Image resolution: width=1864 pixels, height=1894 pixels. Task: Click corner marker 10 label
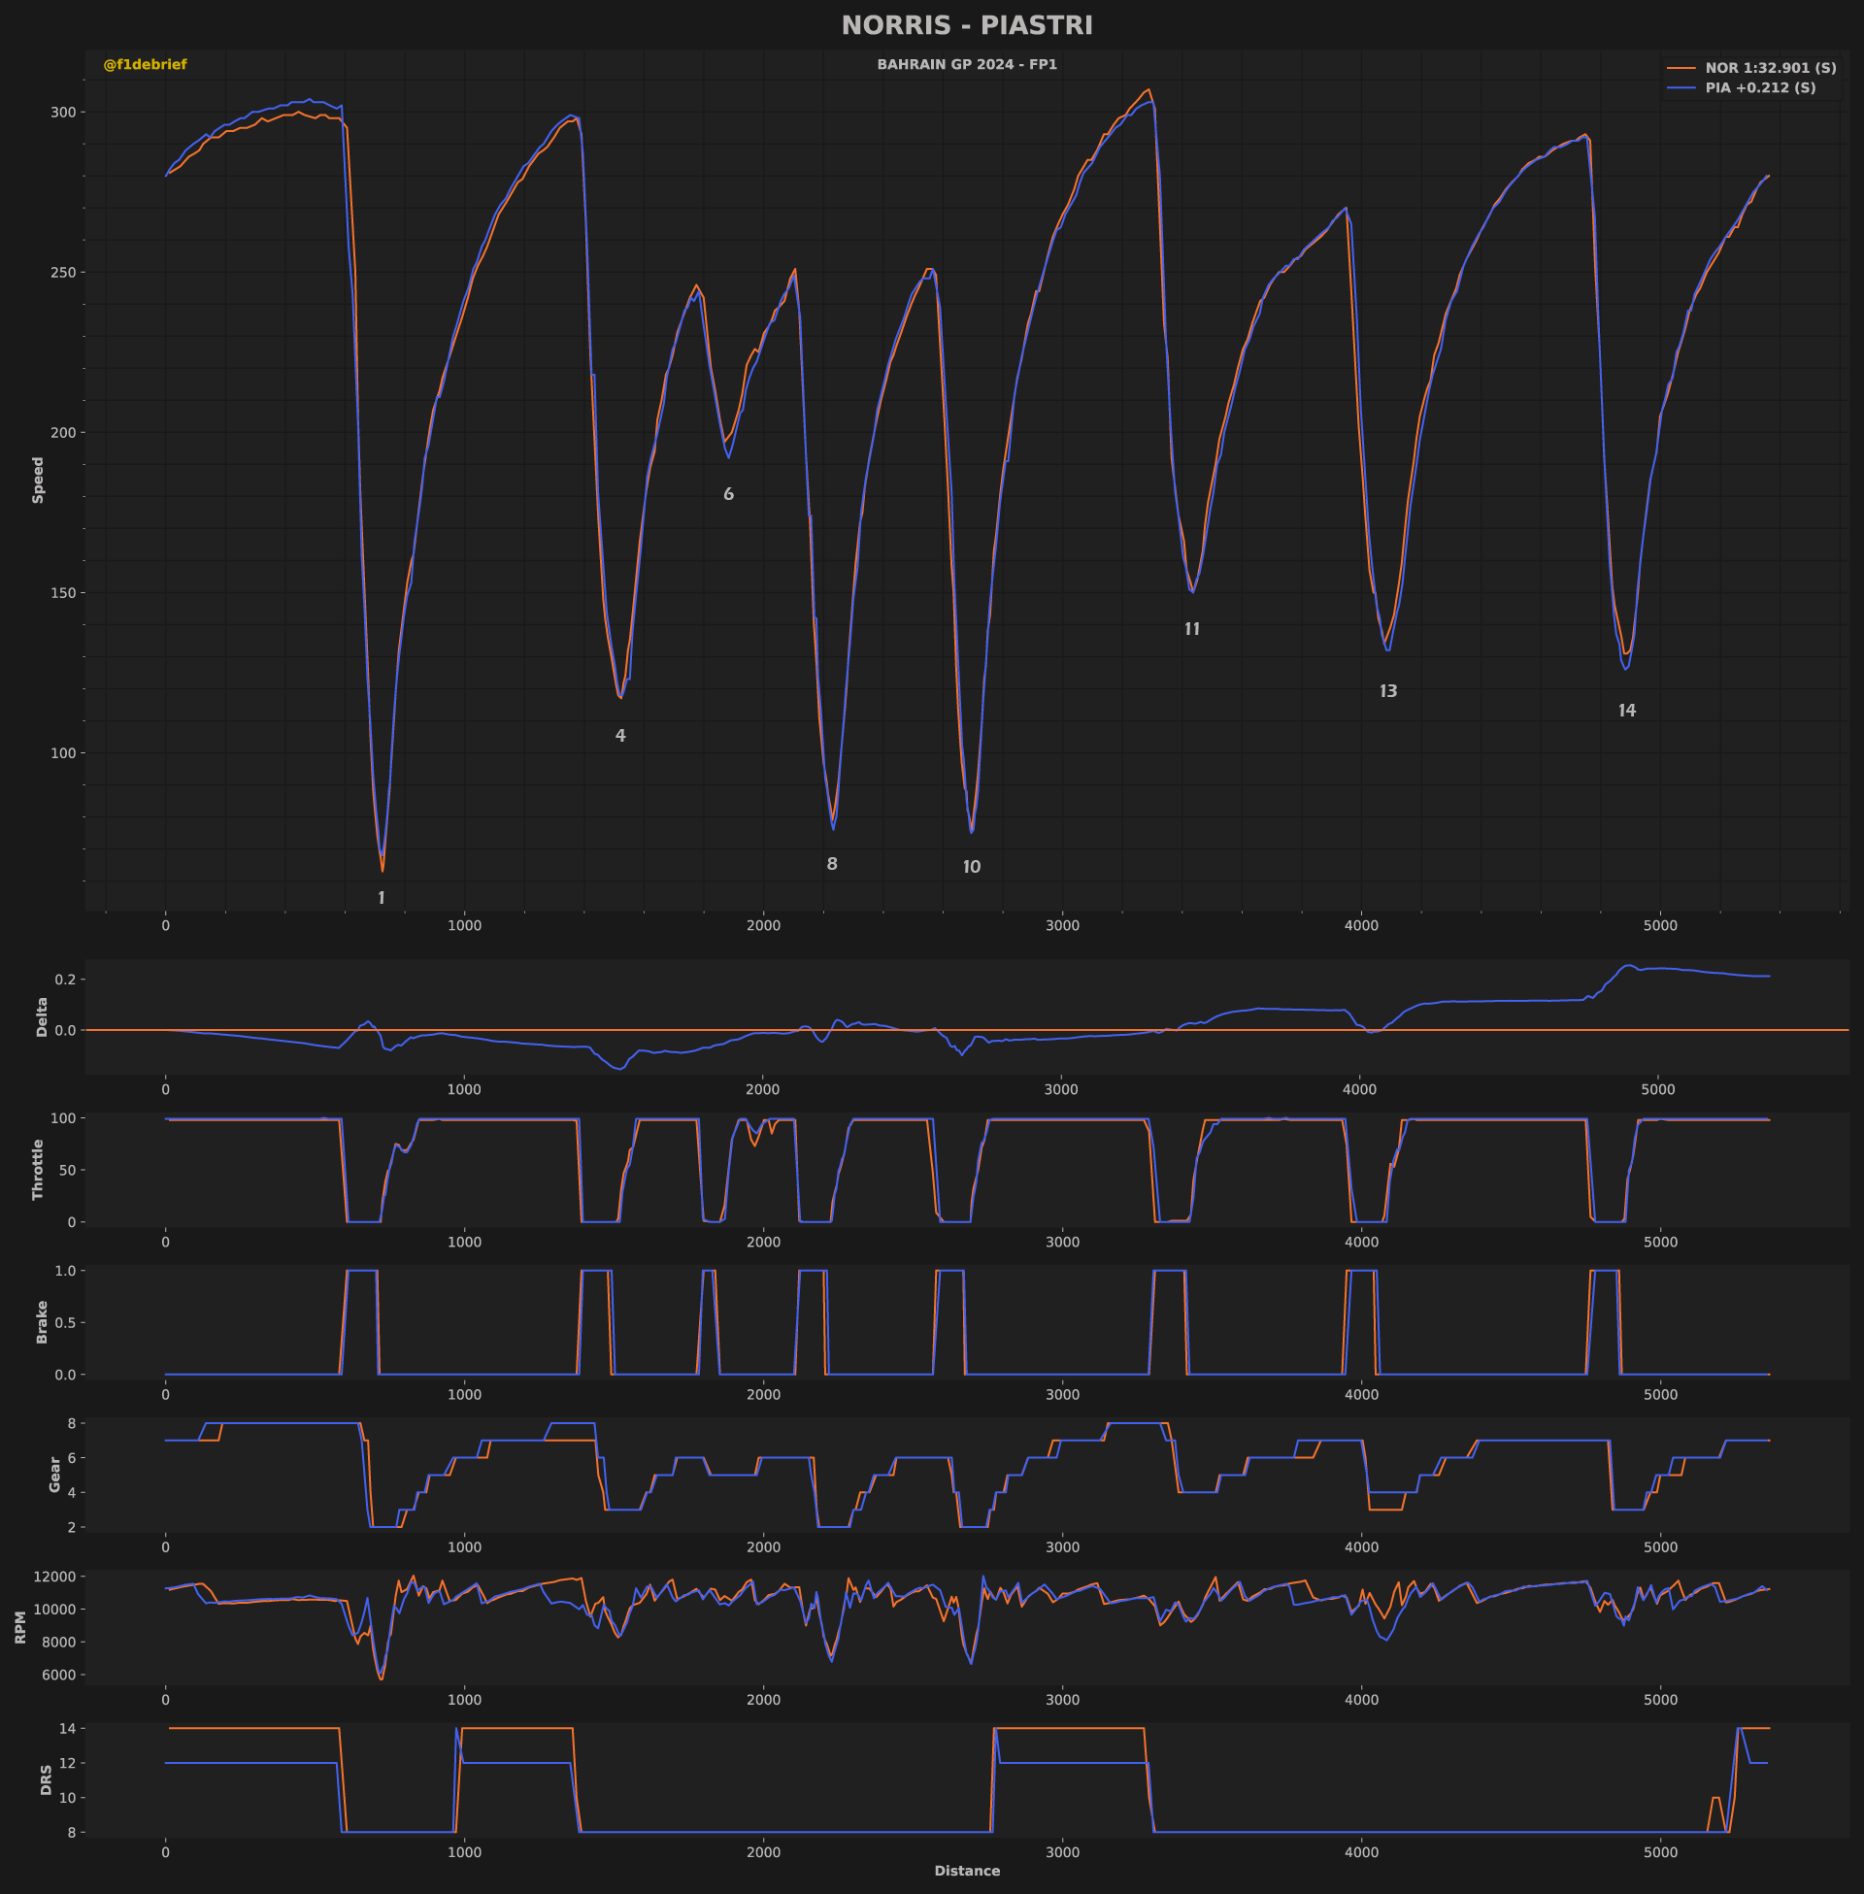point(971,867)
